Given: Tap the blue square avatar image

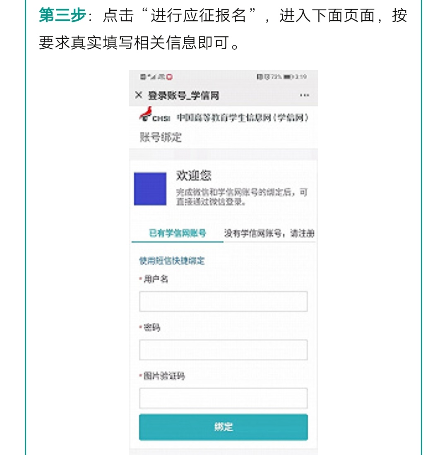Looking at the screenshot, I should tap(150, 189).
